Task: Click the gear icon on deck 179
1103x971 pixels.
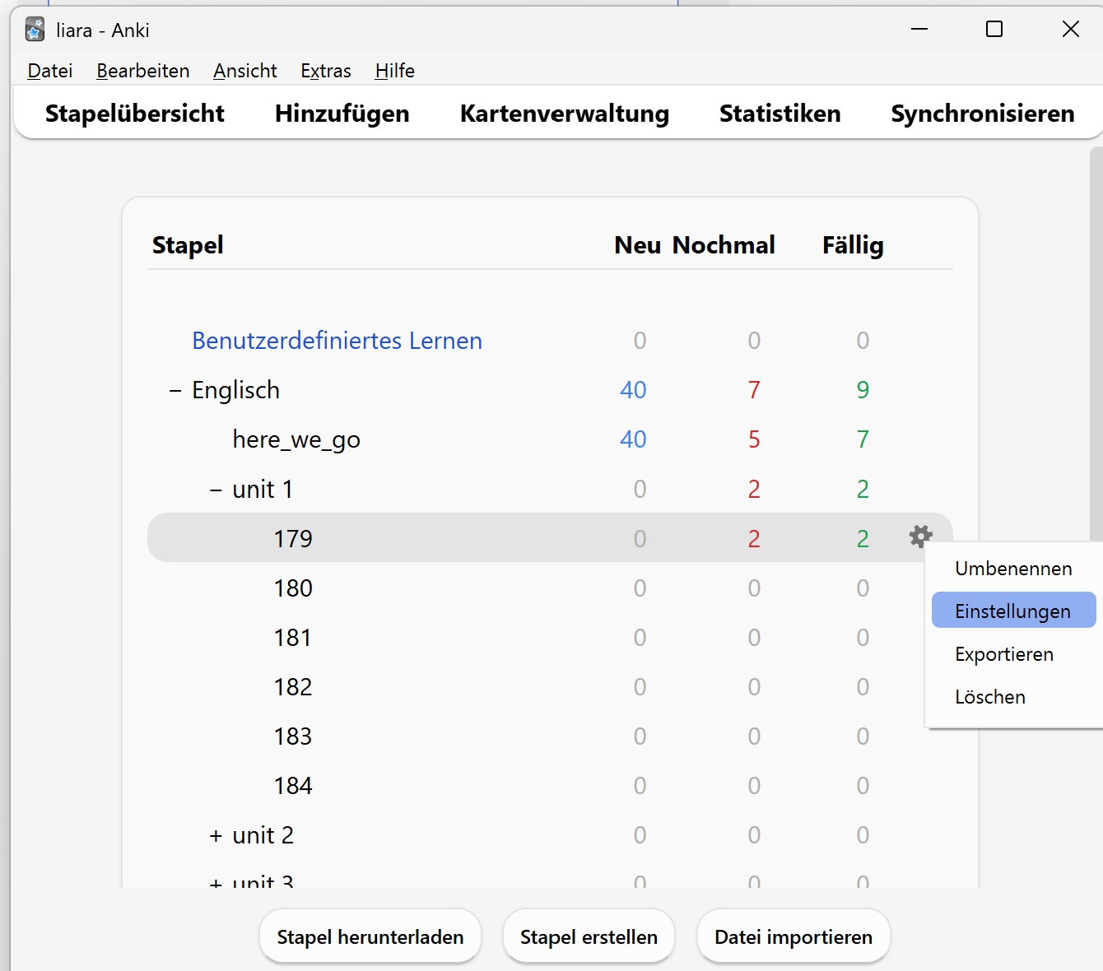Action: [921, 537]
